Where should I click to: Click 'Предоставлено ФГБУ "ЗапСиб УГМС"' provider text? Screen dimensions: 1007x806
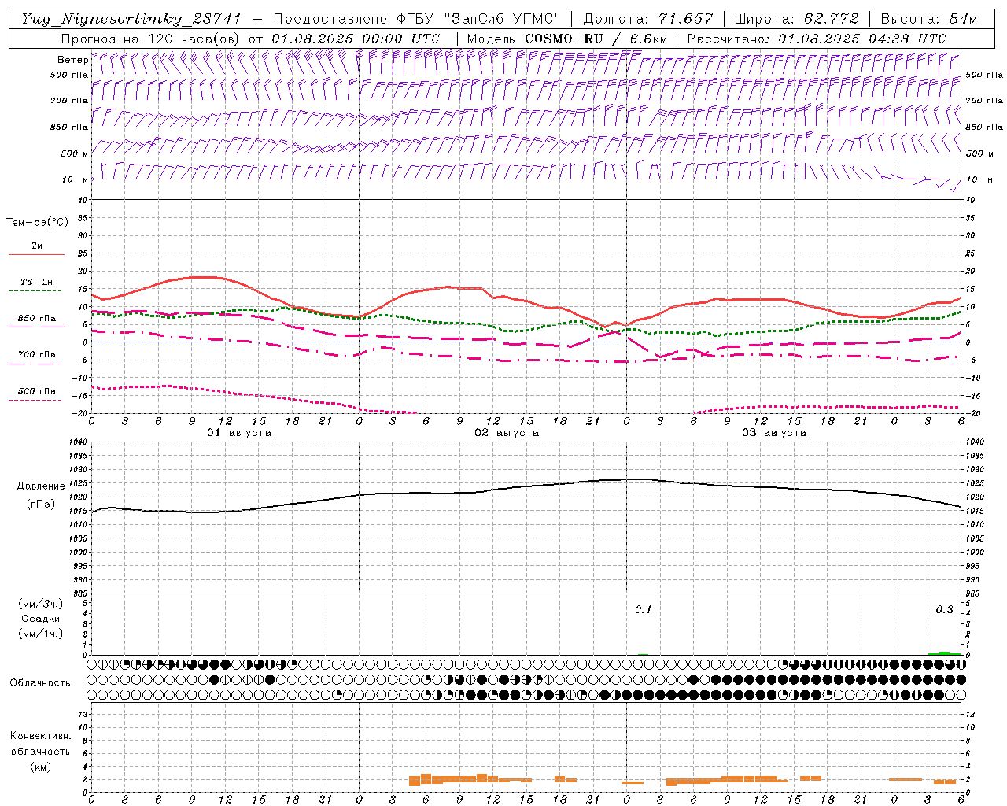(x=416, y=20)
